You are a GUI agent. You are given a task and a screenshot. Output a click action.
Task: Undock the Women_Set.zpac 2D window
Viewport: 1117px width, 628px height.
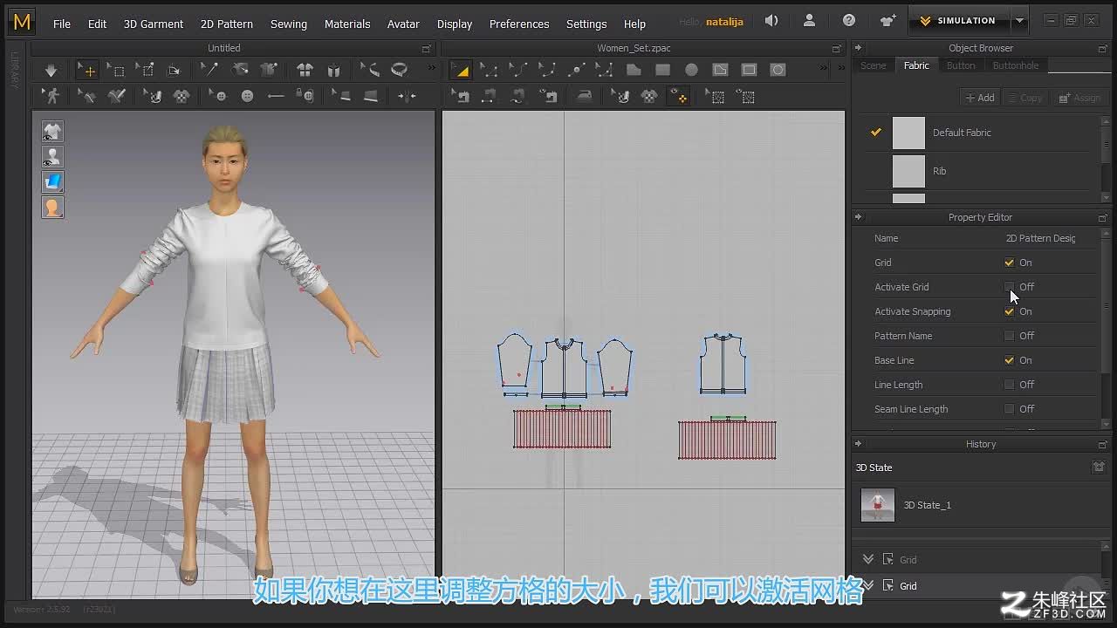coord(836,49)
